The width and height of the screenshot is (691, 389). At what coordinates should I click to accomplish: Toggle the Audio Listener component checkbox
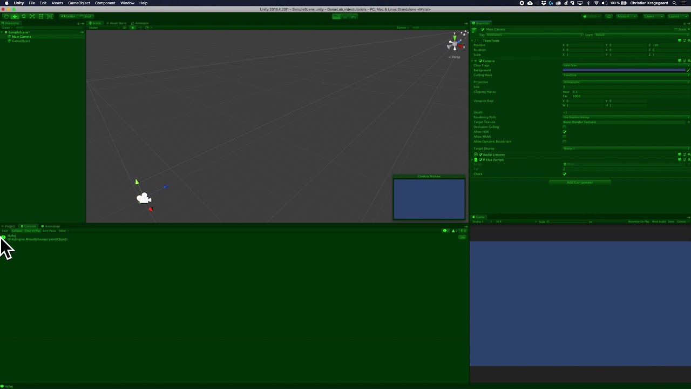coord(480,155)
